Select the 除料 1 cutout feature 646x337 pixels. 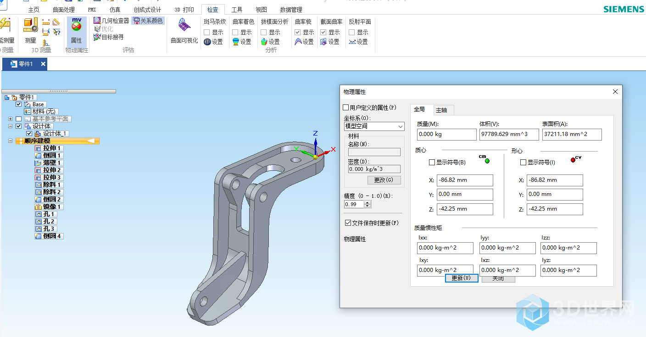click(48, 185)
